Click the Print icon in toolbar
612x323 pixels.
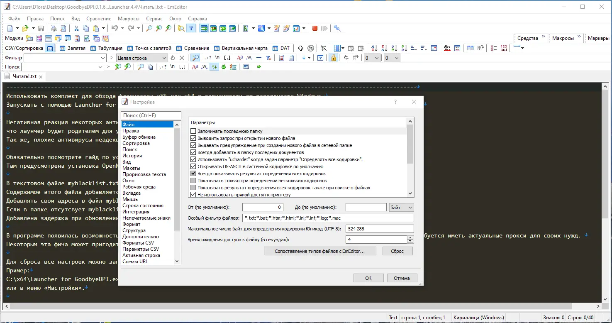point(54,28)
